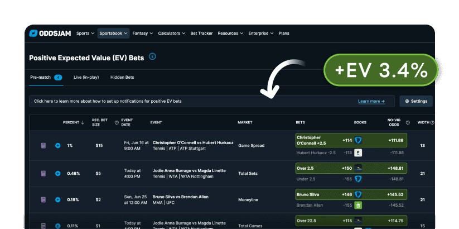Open the Sports dropdown menu

click(x=85, y=34)
